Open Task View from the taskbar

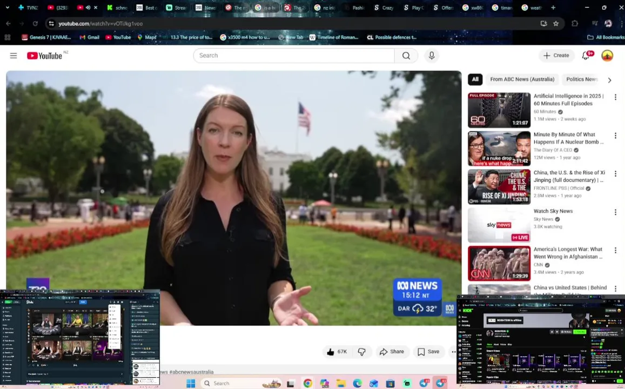click(291, 383)
